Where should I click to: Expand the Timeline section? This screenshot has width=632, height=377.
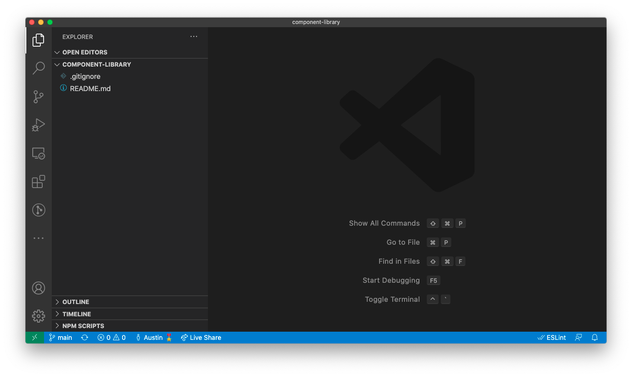[x=130, y=314]
